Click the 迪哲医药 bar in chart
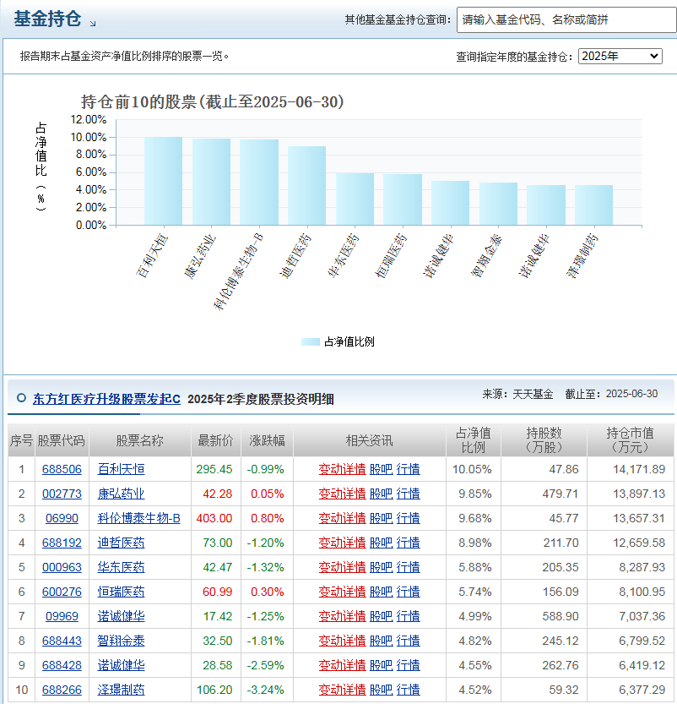Screen dimensions: 677x704 click(x=306, y=185)
